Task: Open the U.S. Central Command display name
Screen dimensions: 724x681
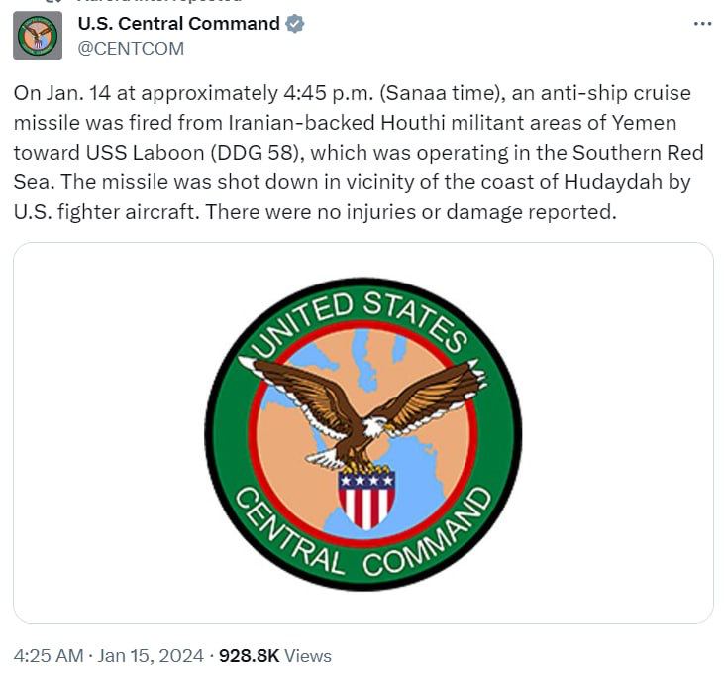Action: pyautogui.click(x=178, y=24)
